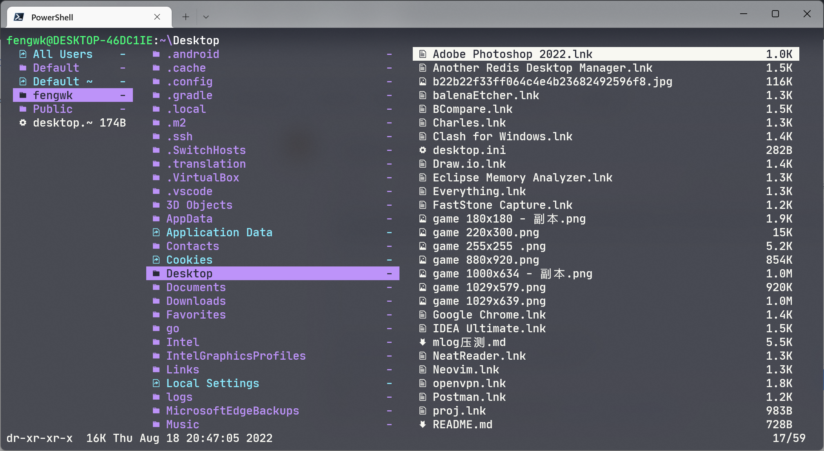The image size is (824, 451).
Task: Expand the Downloads folder
Action: (x=196, y=301)
